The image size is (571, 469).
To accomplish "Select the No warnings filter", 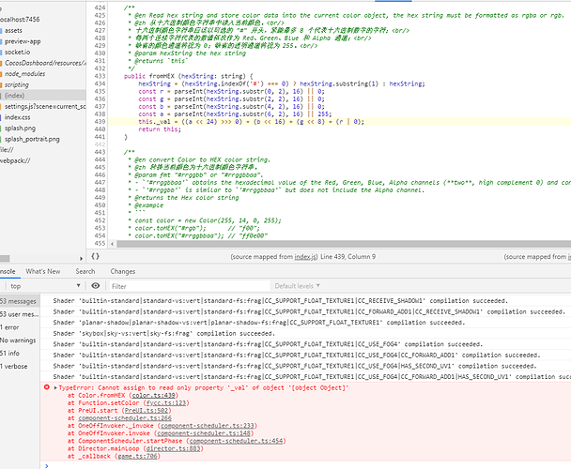I will [x=18, y=340].
